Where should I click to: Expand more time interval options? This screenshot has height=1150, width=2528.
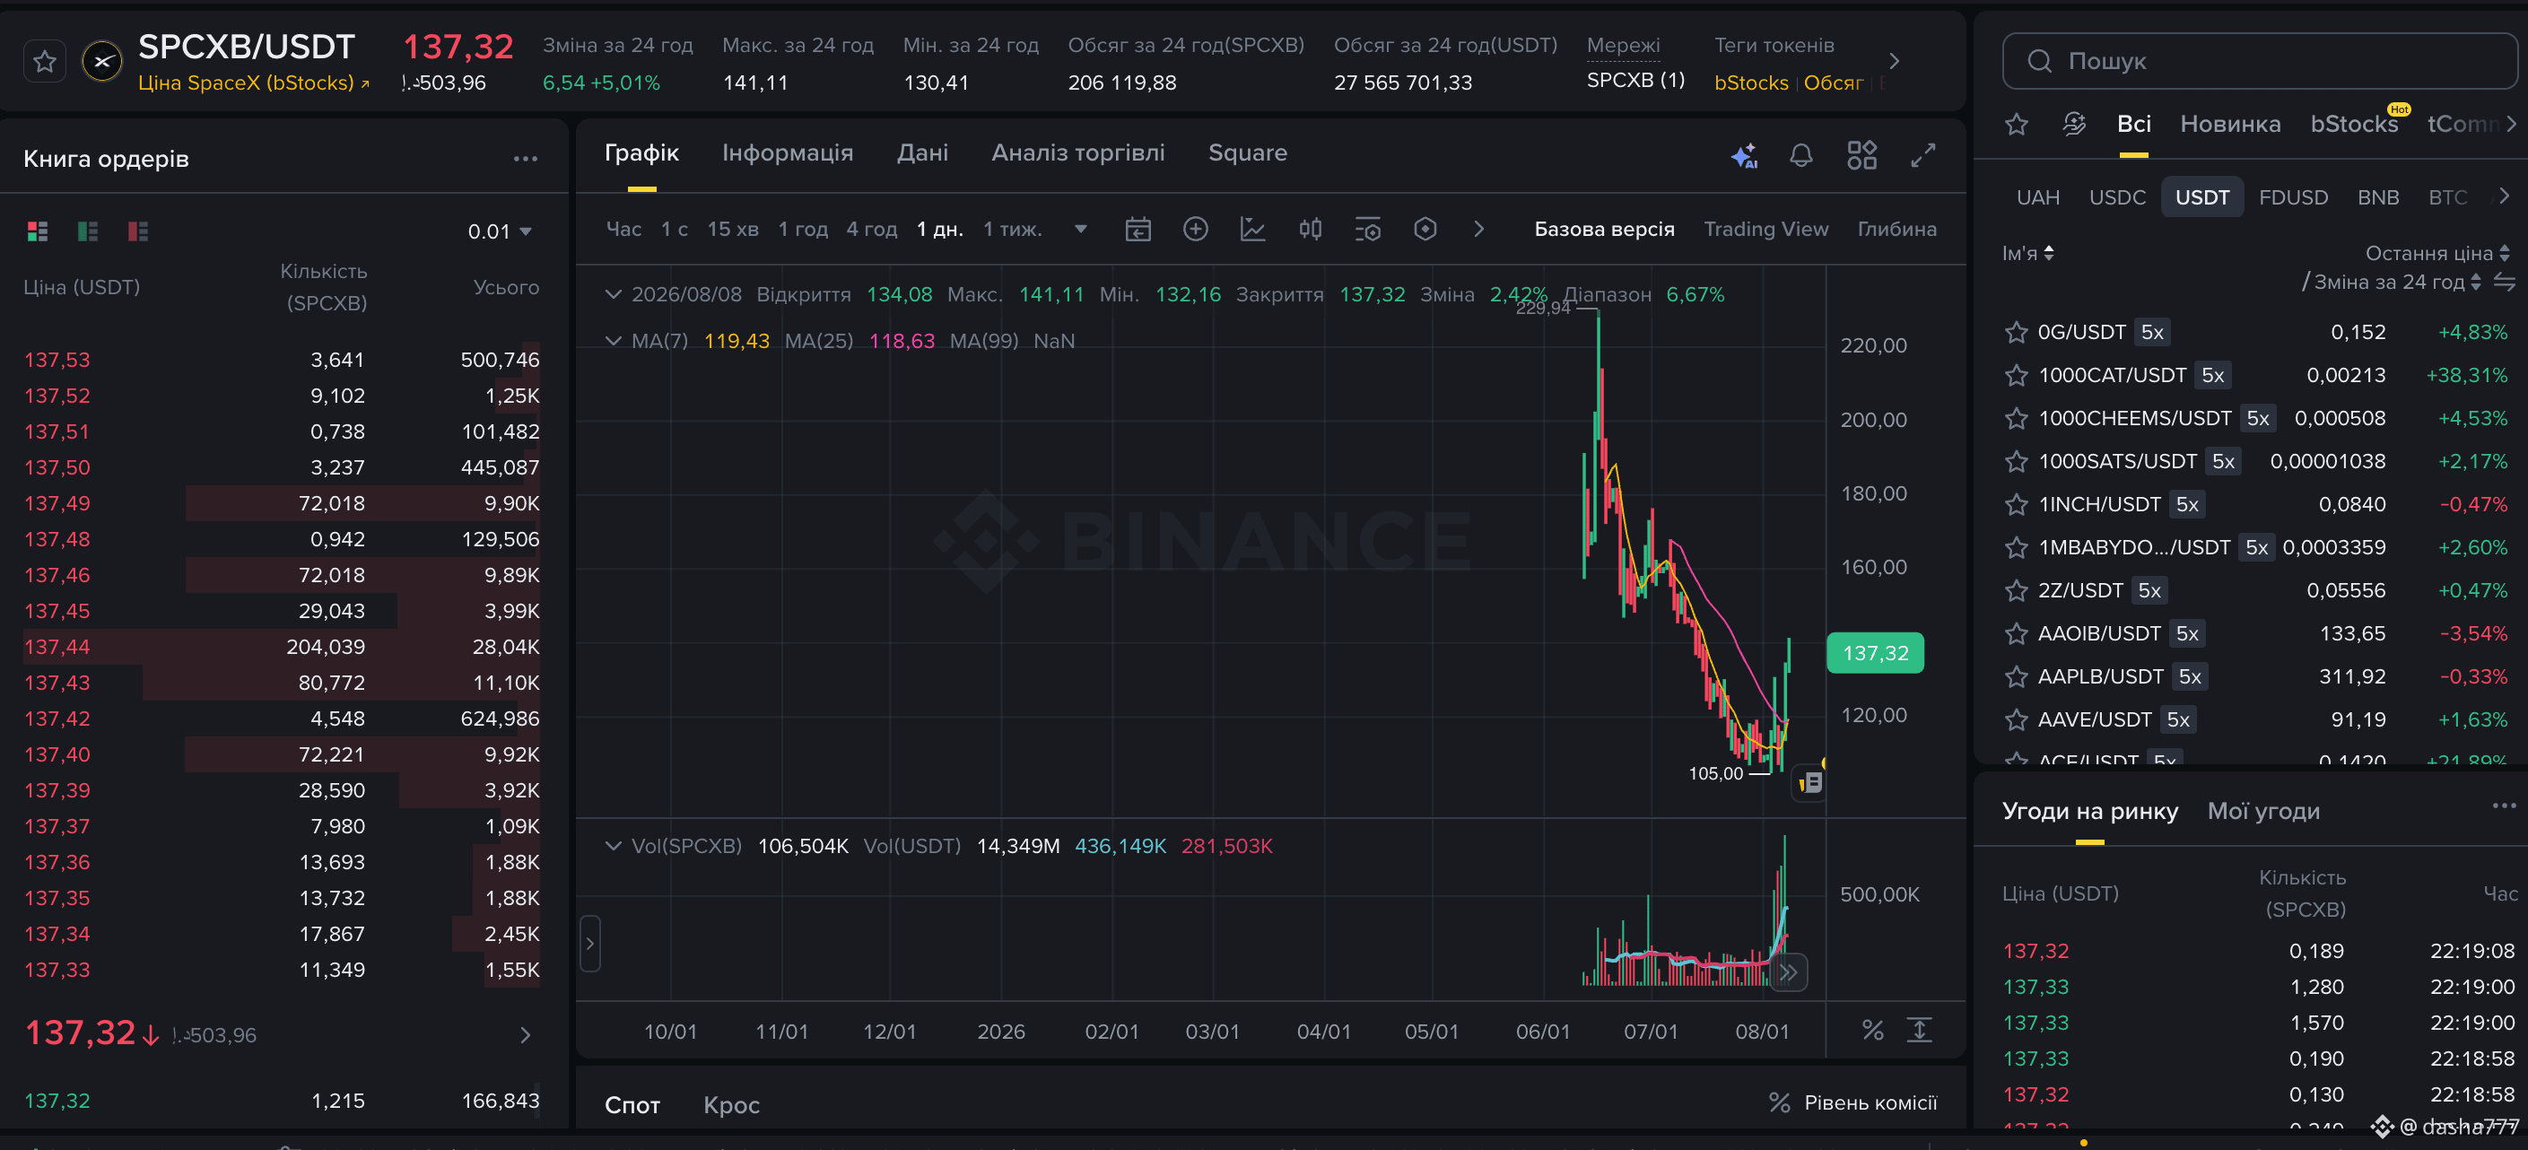point(1080,230)
